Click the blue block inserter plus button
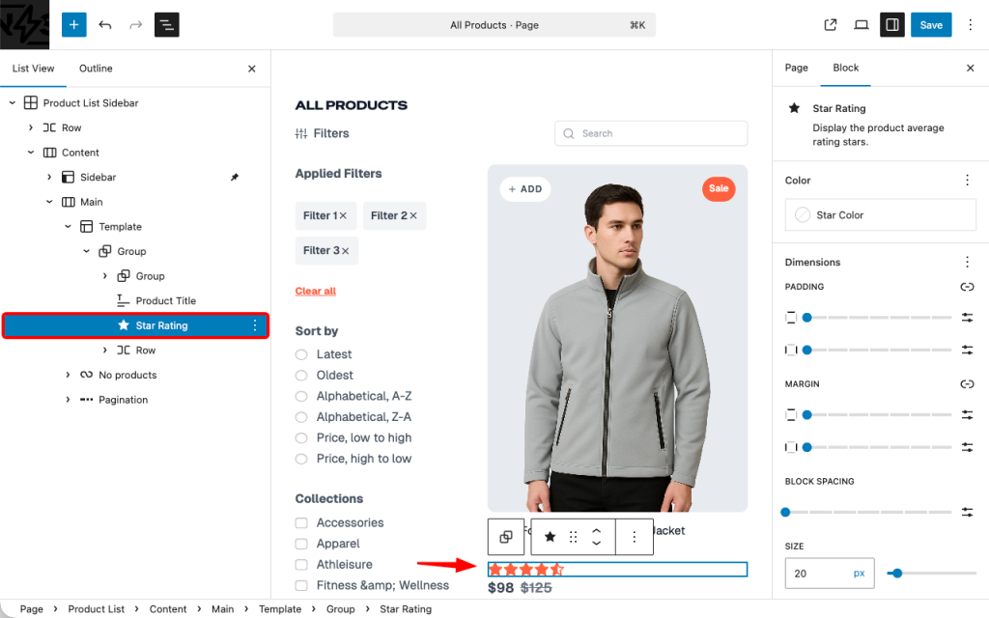The height and width of the screenshot is (618, 989). click(x=74, y=25)
